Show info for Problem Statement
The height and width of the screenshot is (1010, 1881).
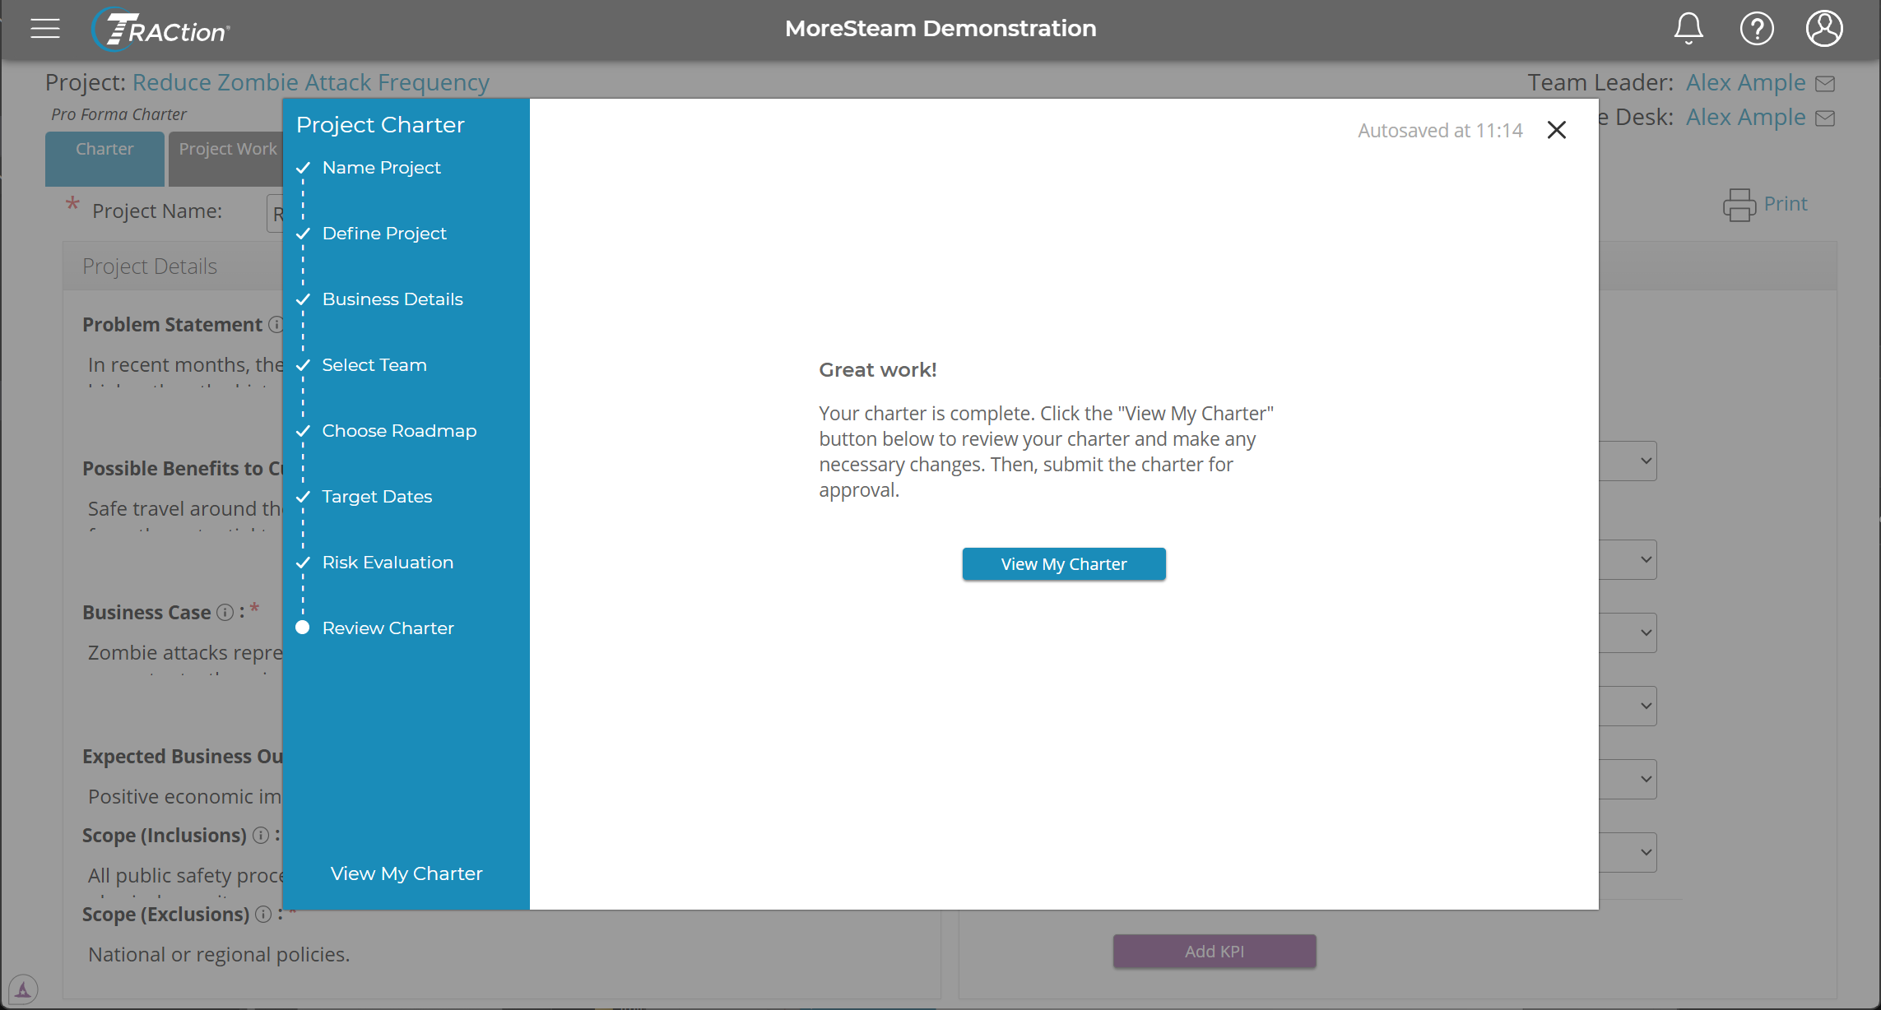276,325
